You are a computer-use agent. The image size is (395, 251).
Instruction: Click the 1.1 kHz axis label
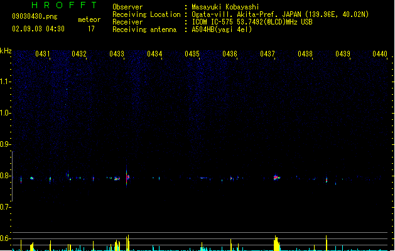(x=5, y=82)
